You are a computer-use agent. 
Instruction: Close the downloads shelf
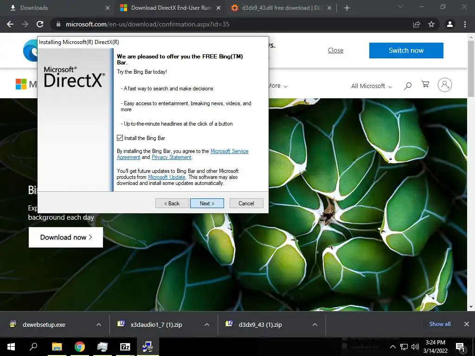point(467,324)
